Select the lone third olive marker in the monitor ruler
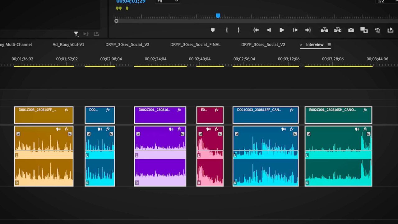Screen dimensions: 398x224 coord(127,9)
